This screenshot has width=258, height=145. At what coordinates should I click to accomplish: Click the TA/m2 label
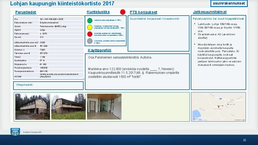click(x=17, y=57)
